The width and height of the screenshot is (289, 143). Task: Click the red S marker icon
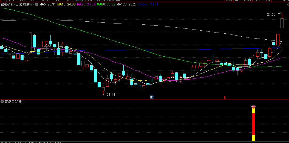[x=225, y=97]
